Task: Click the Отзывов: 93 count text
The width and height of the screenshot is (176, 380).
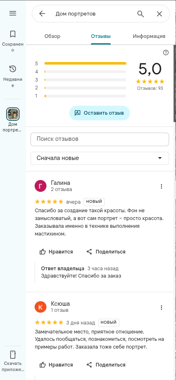Action: click(150, 88)
